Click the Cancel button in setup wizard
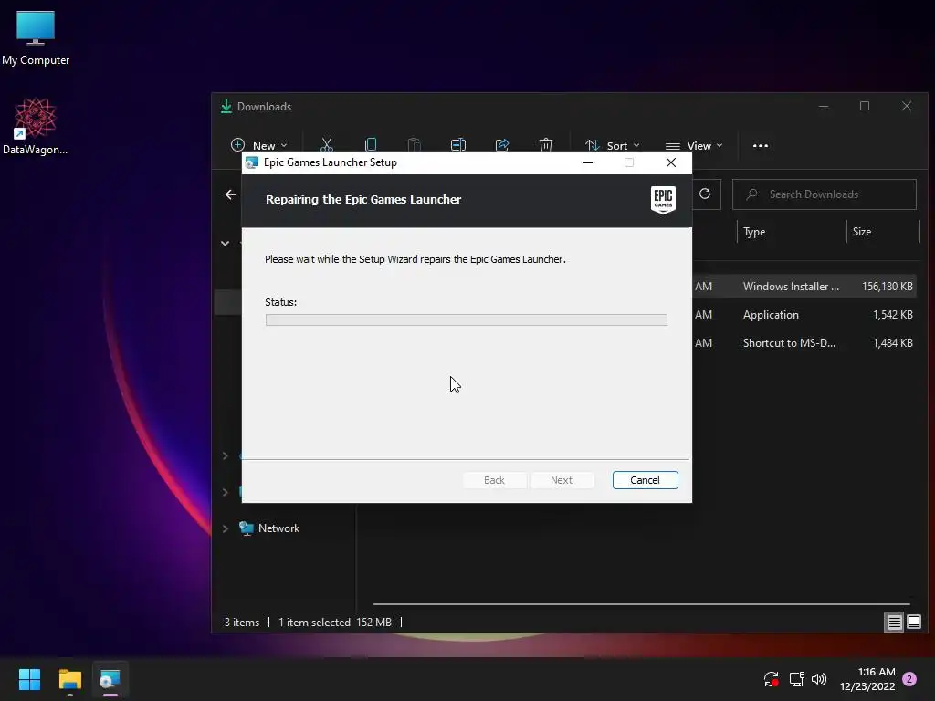935x701 pixels. [x=645, y=480]
